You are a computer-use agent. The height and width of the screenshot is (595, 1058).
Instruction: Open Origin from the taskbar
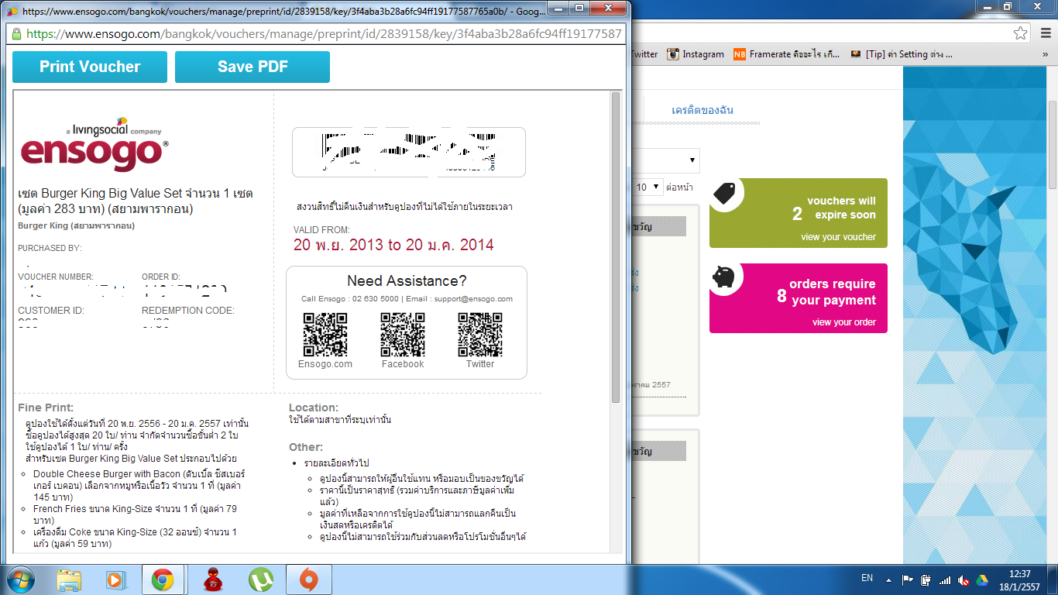click(x=308, y=580)
